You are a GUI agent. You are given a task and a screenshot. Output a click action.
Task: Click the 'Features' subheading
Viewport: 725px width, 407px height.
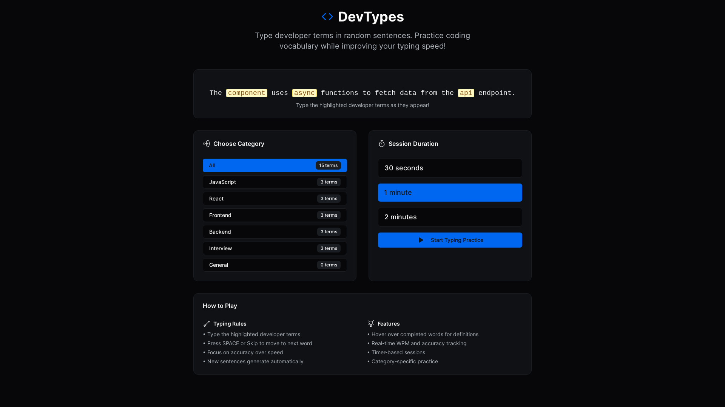coord(389,324)
